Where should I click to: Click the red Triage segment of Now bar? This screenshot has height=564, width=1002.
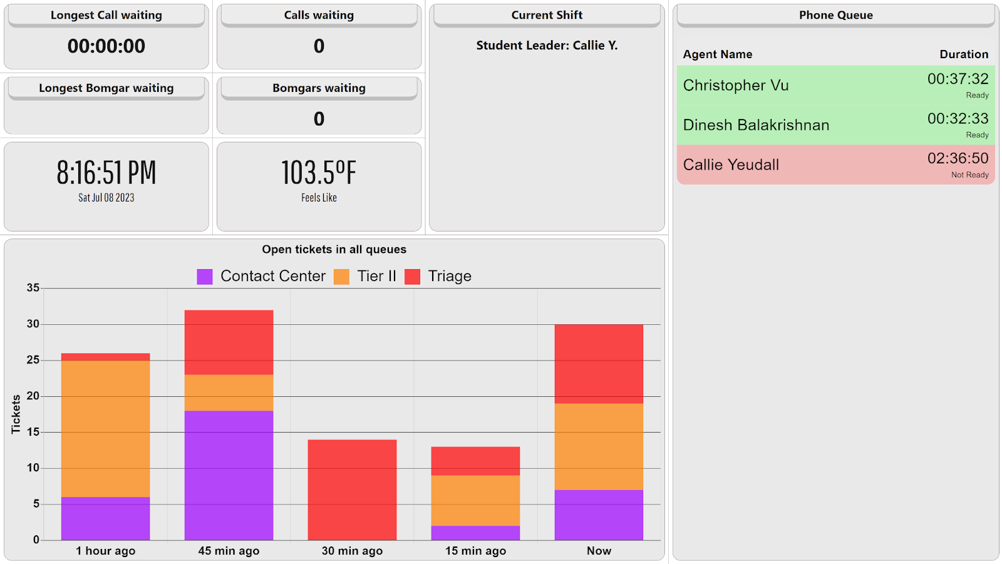599,364
